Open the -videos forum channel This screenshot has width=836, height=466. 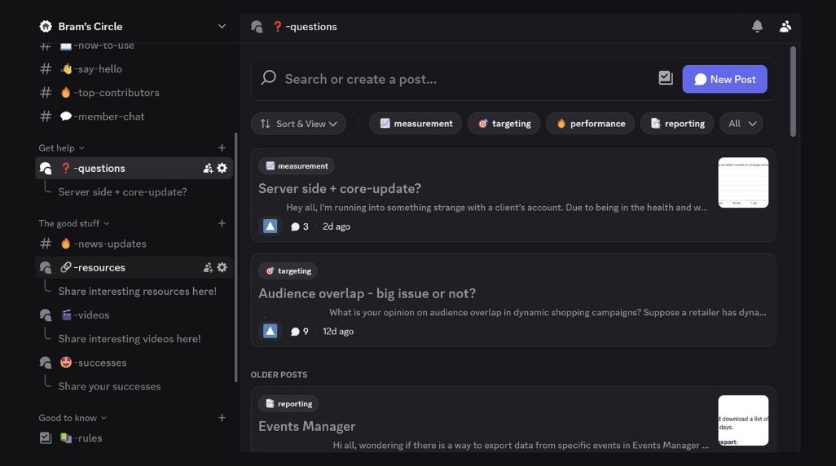(x=134, y=315)
